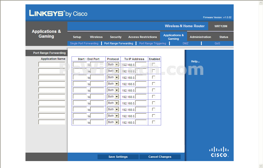Select the last Application Name field
The width and height of the screenshot is (263, 168).
click(52, 122)
